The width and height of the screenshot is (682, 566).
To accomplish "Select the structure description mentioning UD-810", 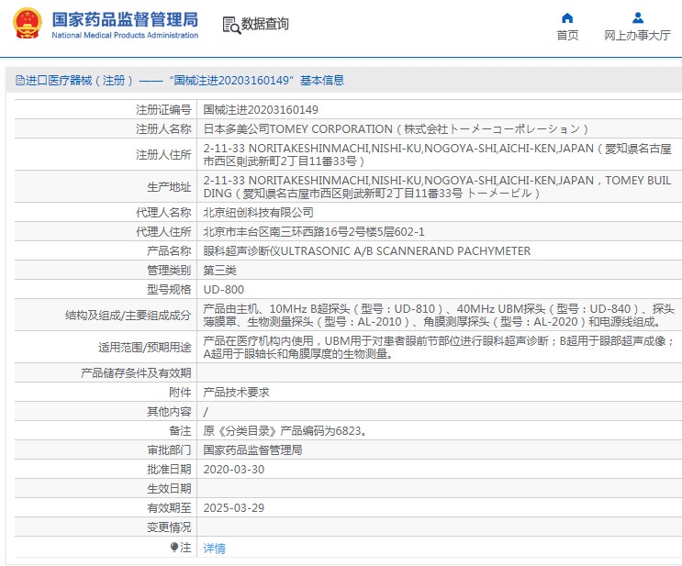I will [x=439, y=316].
